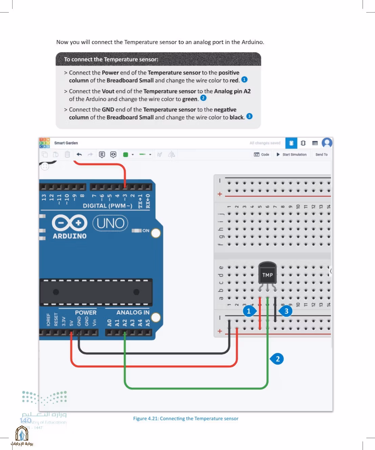Viewport: 375px width, 450px height.
Task: Click the green wire color swatch
Action: tap(126, 155)
